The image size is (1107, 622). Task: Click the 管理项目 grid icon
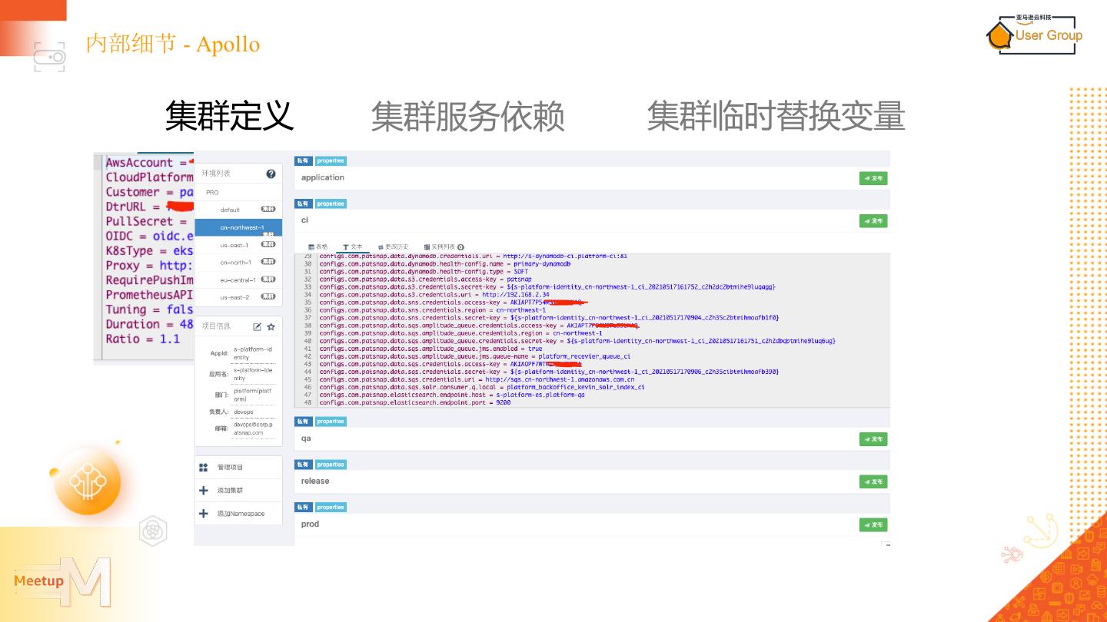204,467
